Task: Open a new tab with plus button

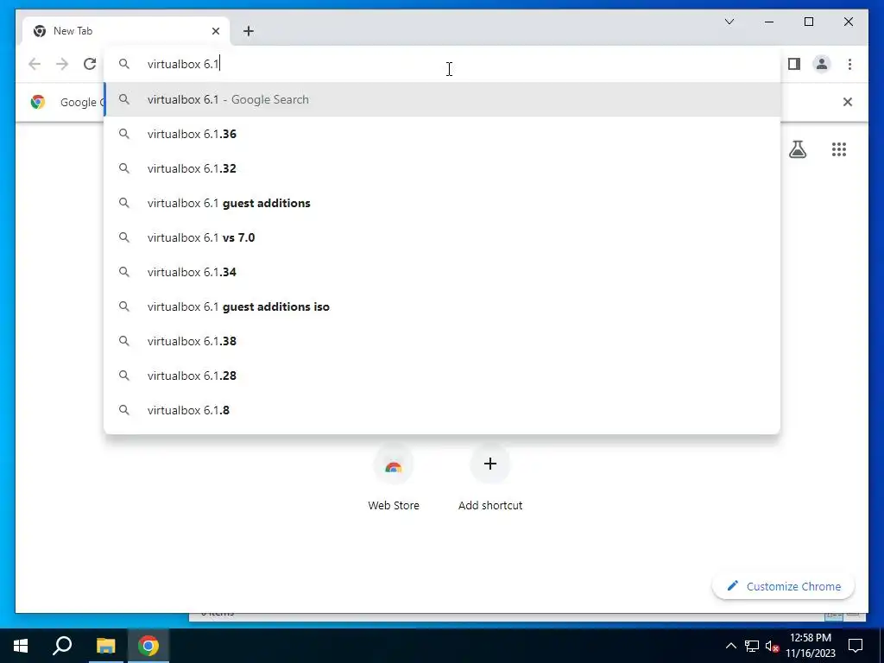Action: pyautogui.click(x=248, y=31)
